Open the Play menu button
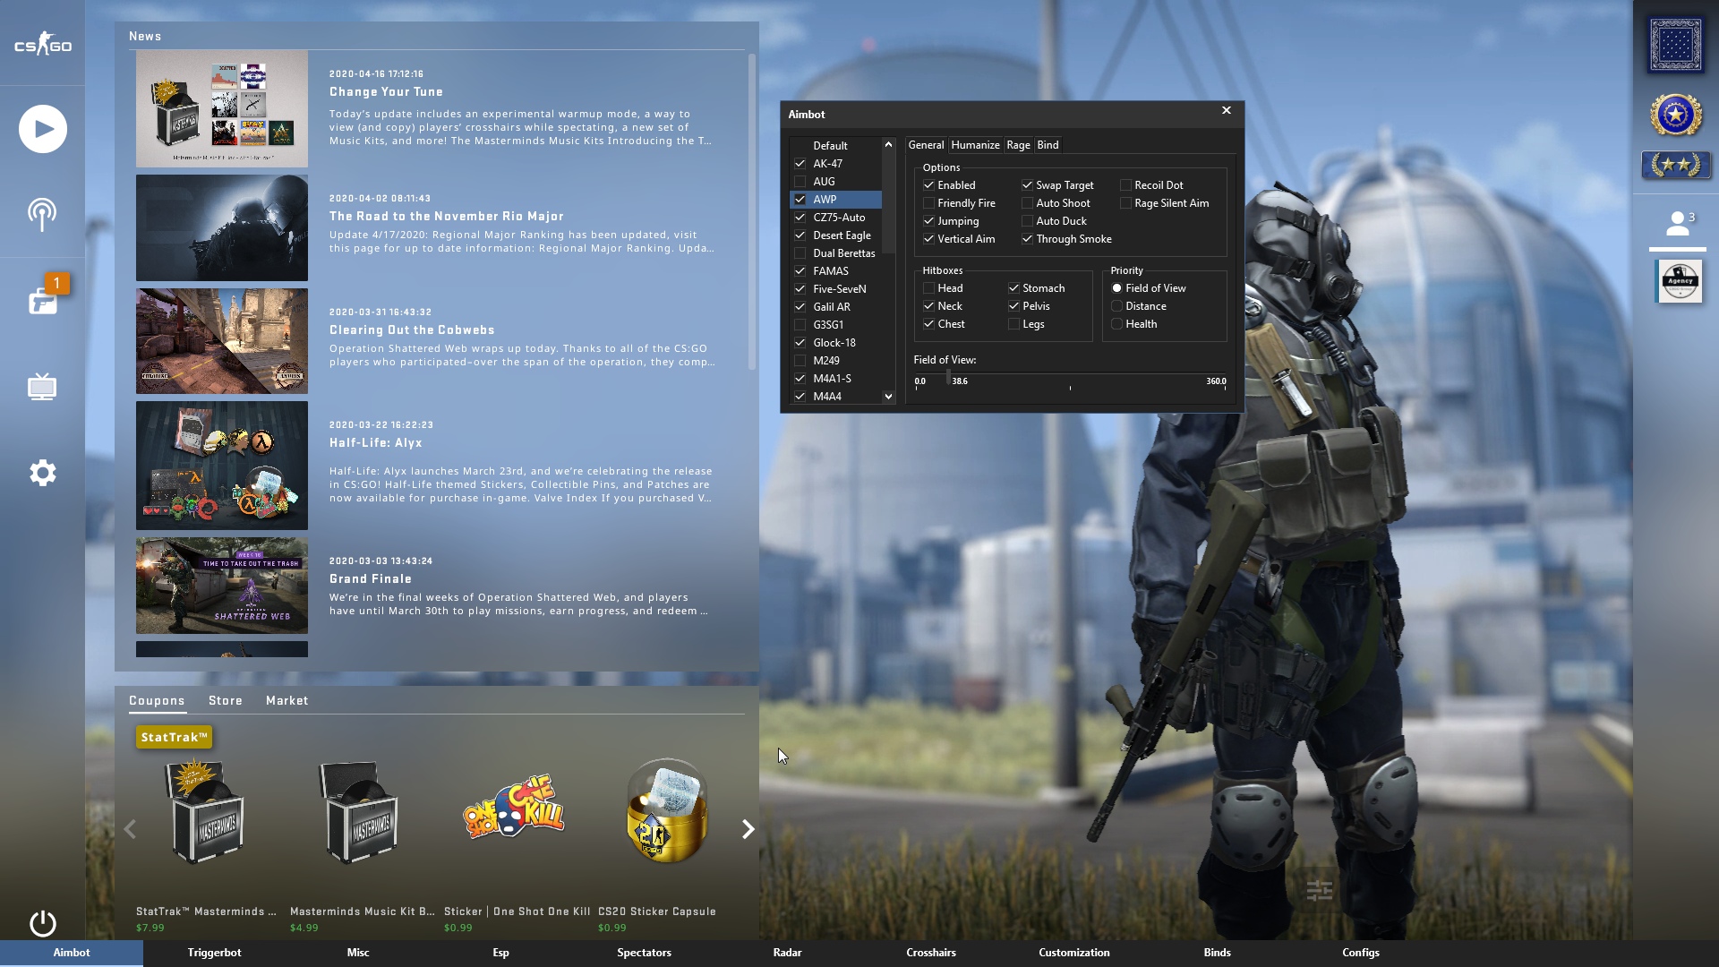 click(42, 129)
